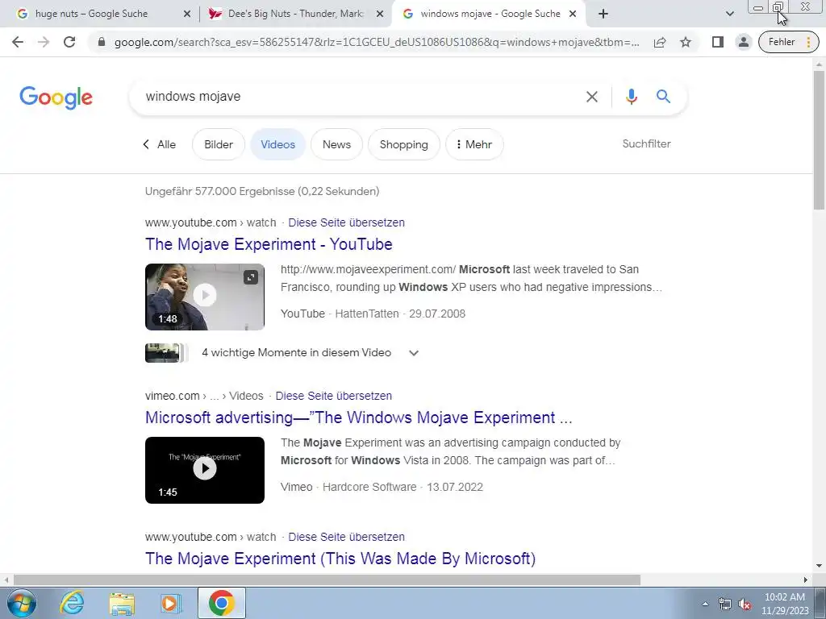The image size is (826, 619).
Task: Open Suchfilter options
Action: coord(646,143)
